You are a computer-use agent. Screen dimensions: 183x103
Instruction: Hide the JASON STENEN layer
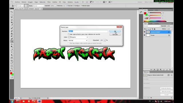pyautogui.click(x=144, y=32)
